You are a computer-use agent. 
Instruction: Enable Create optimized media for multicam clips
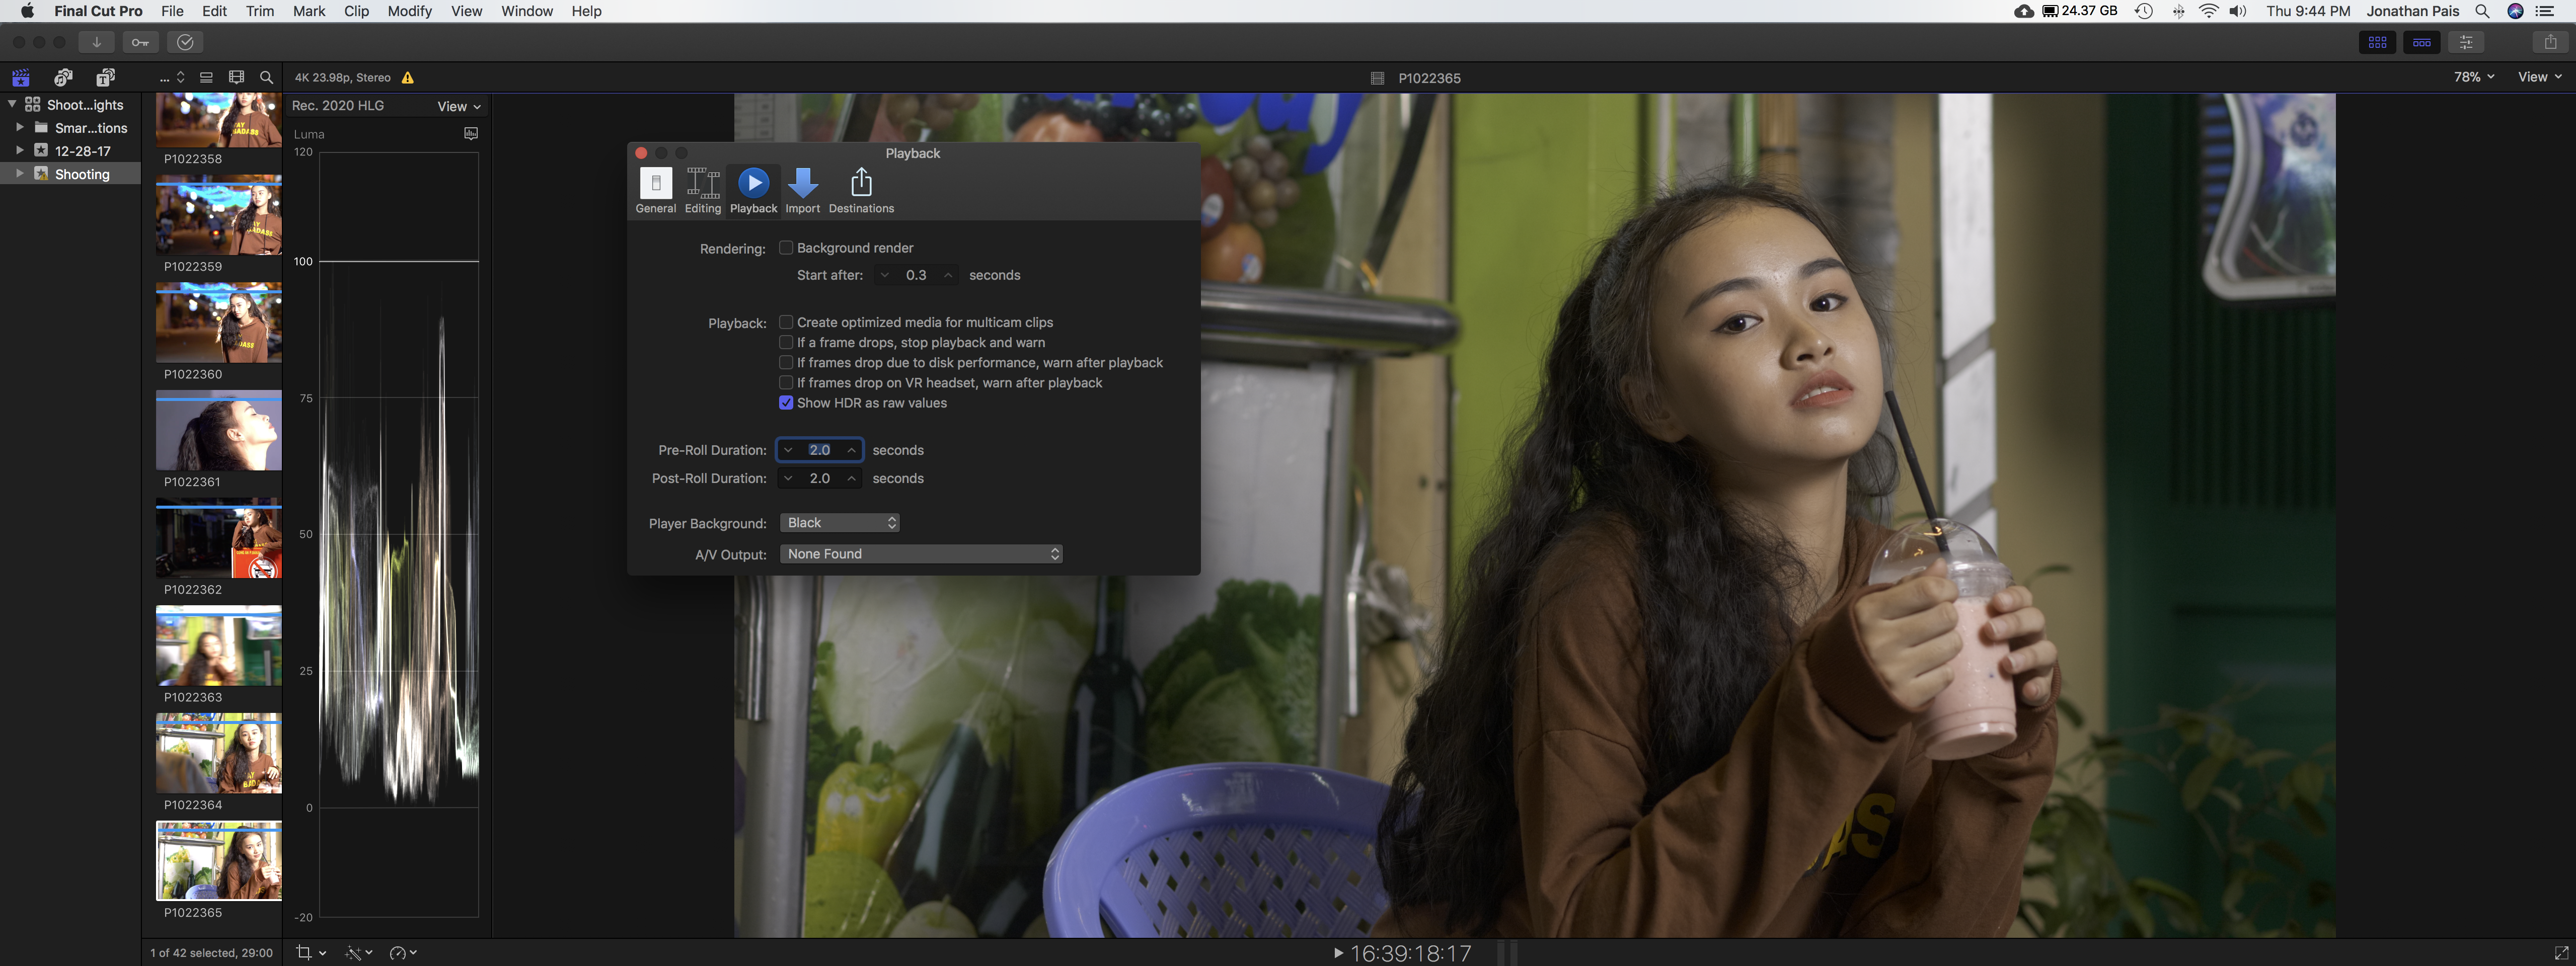[786, 322]
